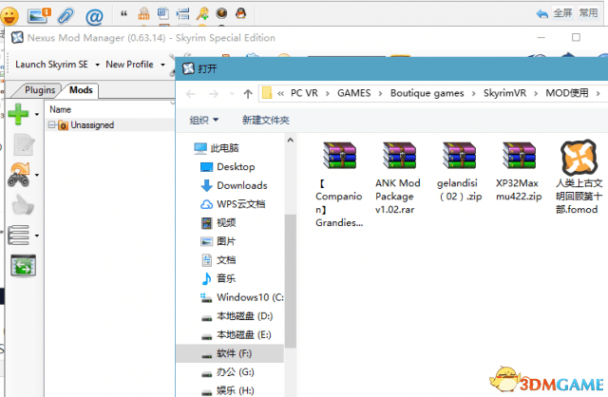The image size is (608, 397).
Task: Click MOD使用 in the address path
Action: coord(567,93)
